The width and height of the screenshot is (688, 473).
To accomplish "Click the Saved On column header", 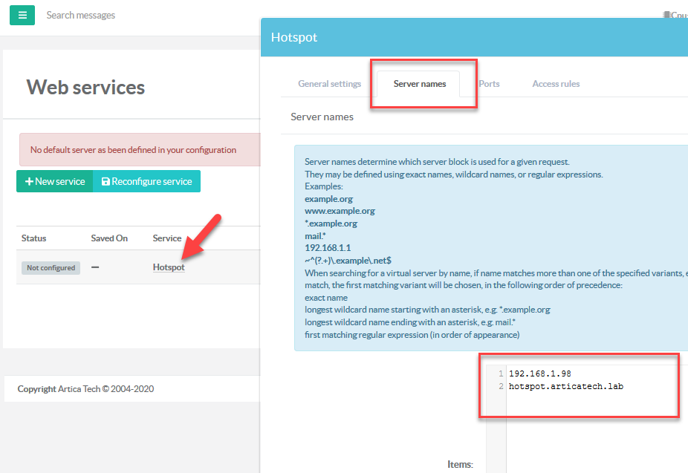I will [109, 238].
